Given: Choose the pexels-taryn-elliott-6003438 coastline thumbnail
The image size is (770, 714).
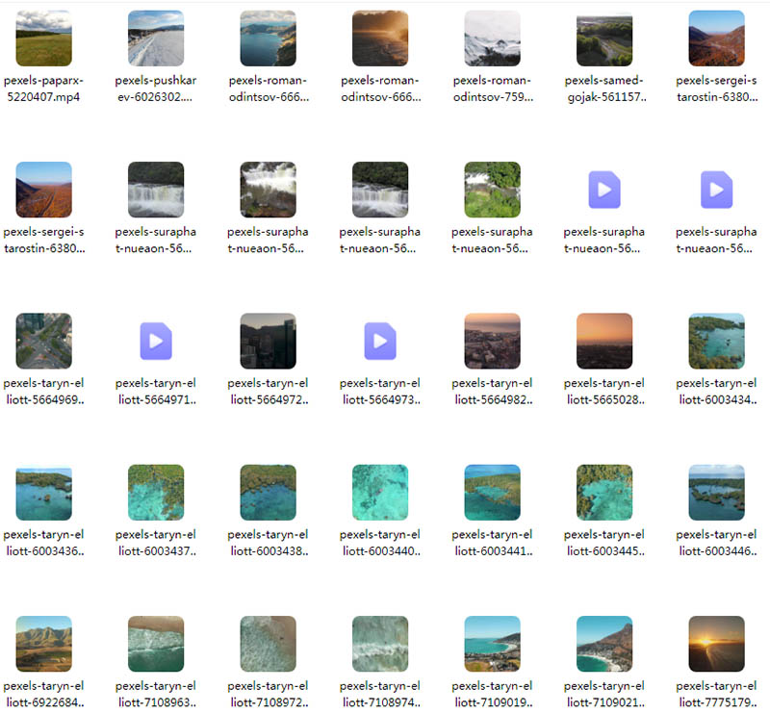Looking at the screenshot, I should click(269, 493).
